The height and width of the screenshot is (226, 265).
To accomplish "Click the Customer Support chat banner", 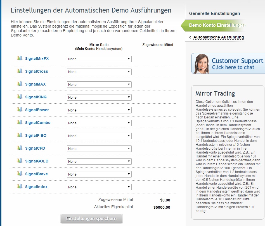I will 228,64.
